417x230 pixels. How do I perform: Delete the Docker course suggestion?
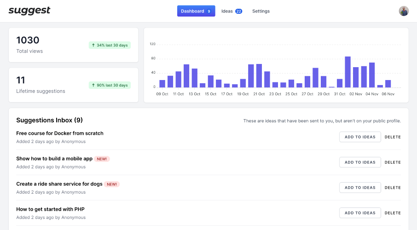(x=393, y=137)
